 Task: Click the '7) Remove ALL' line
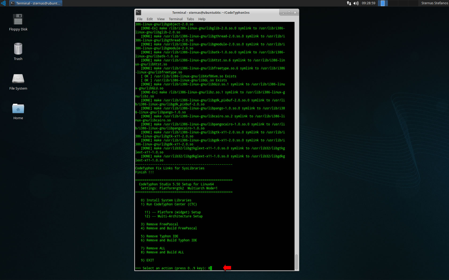tap(153, 248)
